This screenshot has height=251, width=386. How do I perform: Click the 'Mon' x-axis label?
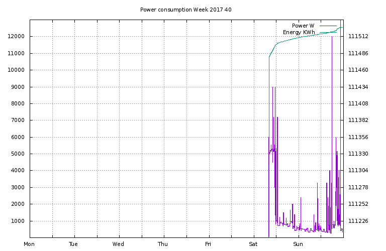(29, 244)
